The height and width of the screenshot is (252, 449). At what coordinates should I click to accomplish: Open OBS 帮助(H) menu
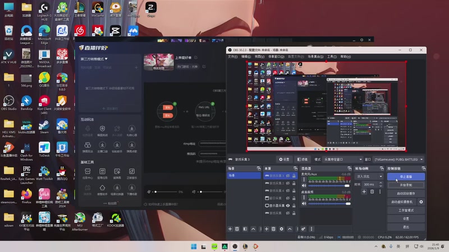pyautogui.click(x=345, y=57)
